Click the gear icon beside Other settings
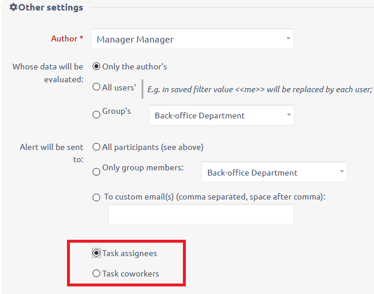This screenshot has height=294, width=374. click(15, 8)
